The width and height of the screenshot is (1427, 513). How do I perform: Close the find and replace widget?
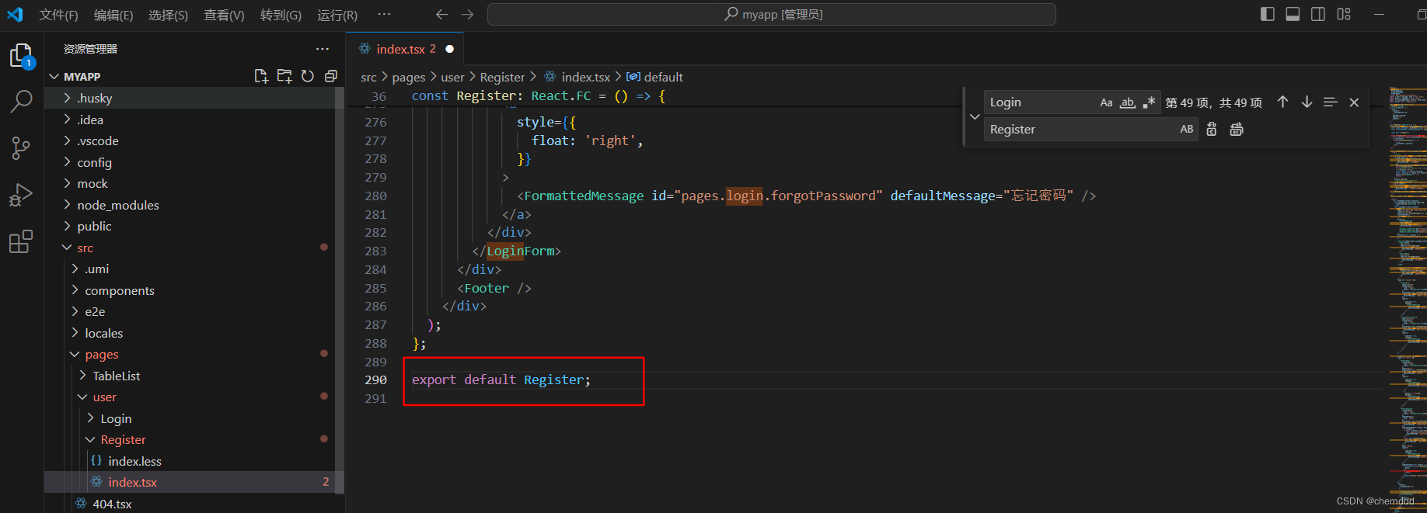point(1354,102)
